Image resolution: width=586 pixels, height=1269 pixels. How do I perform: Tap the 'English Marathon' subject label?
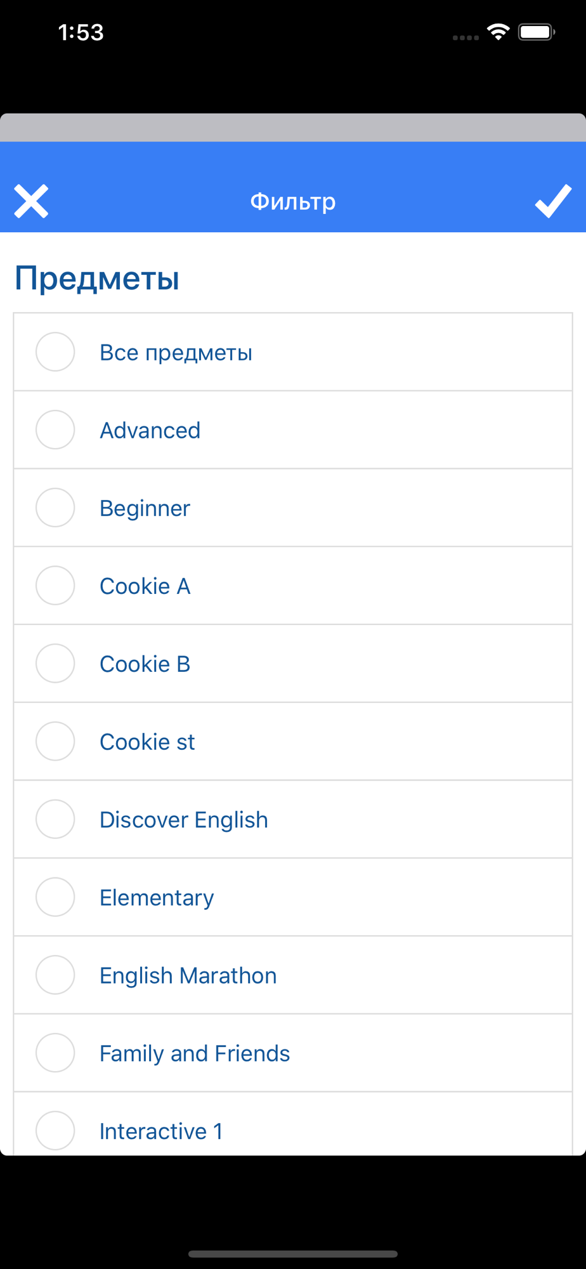[x=188, y=975]
